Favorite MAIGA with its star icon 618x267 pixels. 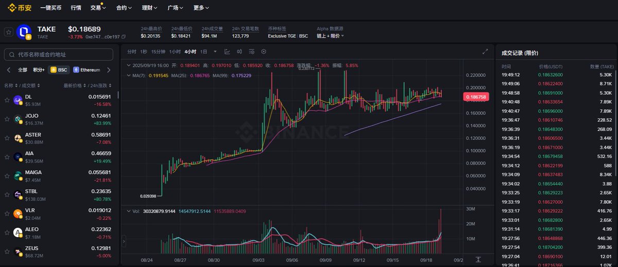coord(7,175)
